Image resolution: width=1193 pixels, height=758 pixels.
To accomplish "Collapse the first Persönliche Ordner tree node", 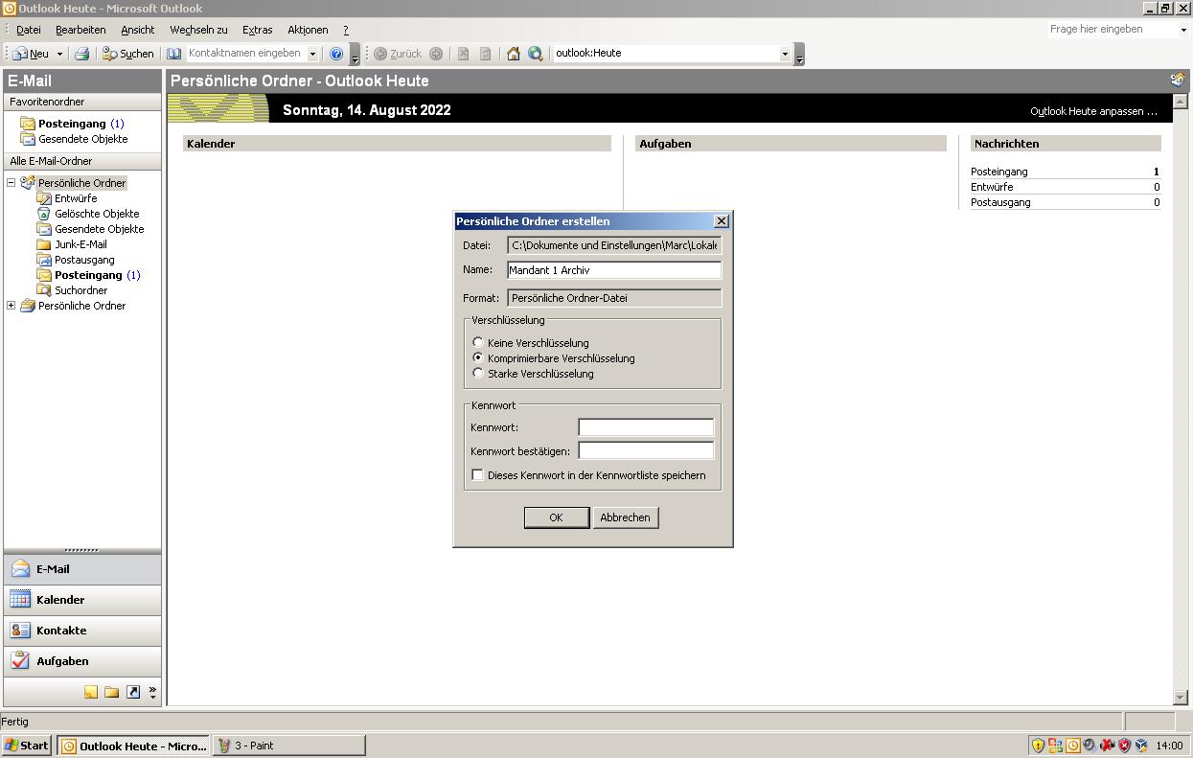I will click(x=11, y=183).
